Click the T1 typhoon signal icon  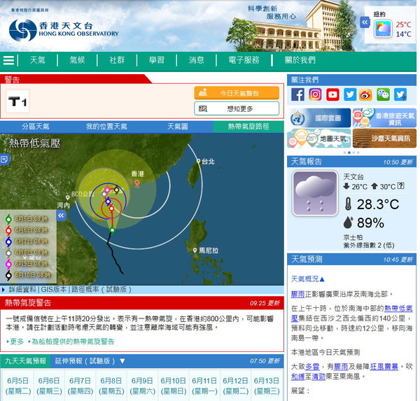click(x=18, y=102)
